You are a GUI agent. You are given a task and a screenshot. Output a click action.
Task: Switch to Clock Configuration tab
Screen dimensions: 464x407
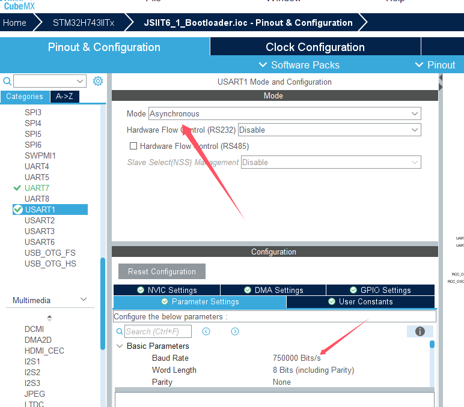click(315, 47)
